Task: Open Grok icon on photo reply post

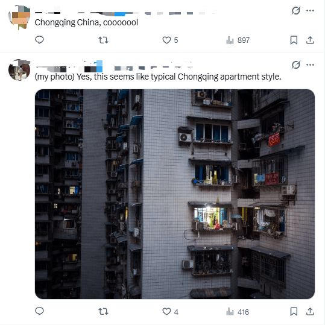Action: [x=296, y=65]
